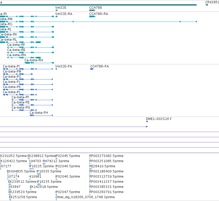219x201 pixels.
Task: Click the Vm32E-RA transcript glyph
Action: [56, 16]
